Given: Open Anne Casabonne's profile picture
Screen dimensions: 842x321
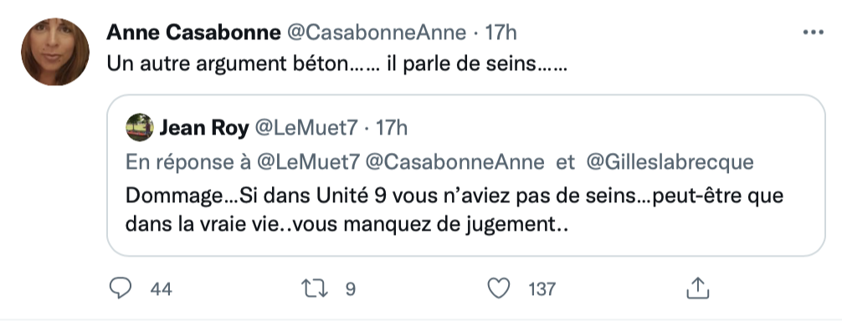Looking at the screenshot, I should (x=55, y=52).
